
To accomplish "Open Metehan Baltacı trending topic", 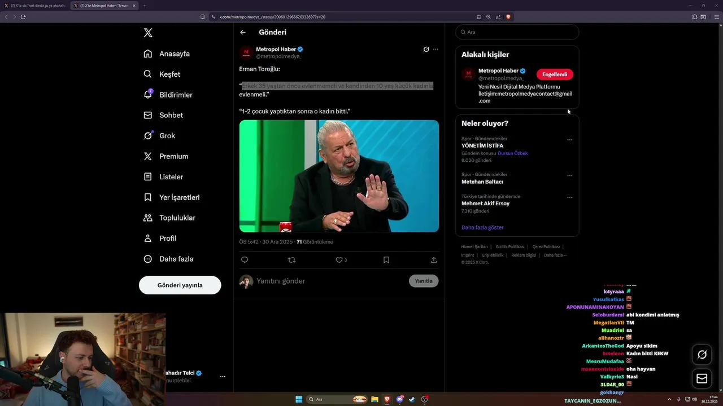I will point(482,182).
